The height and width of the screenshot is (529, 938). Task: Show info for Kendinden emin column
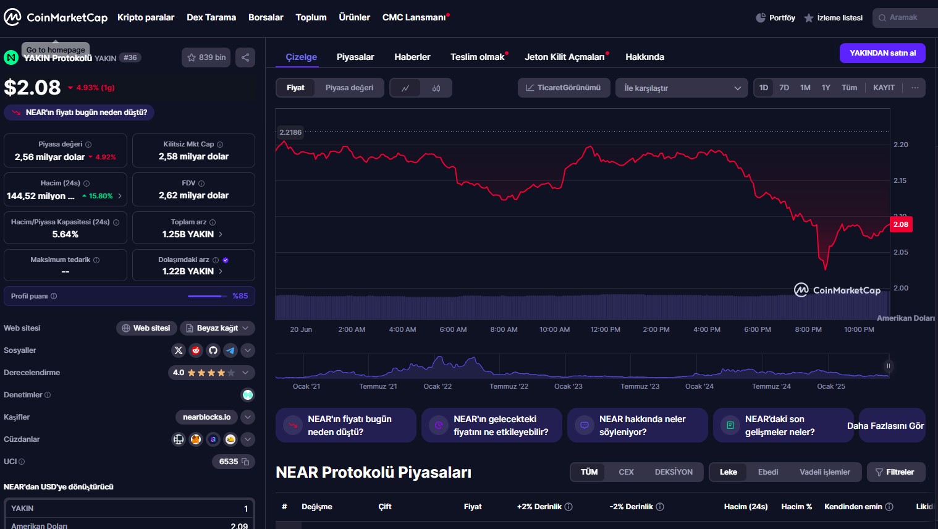pyautogui.click(x=889, y=507)
